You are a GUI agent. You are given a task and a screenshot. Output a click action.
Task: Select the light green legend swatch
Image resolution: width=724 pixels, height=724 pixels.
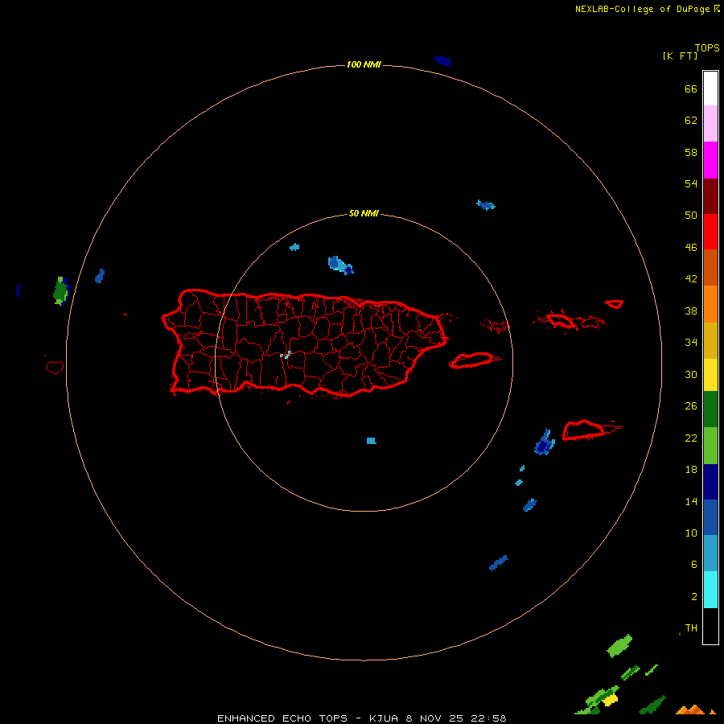(710, 446)
